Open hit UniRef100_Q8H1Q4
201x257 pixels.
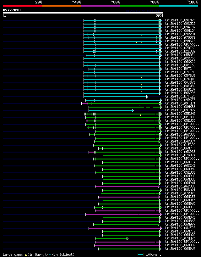coord(180,31)
